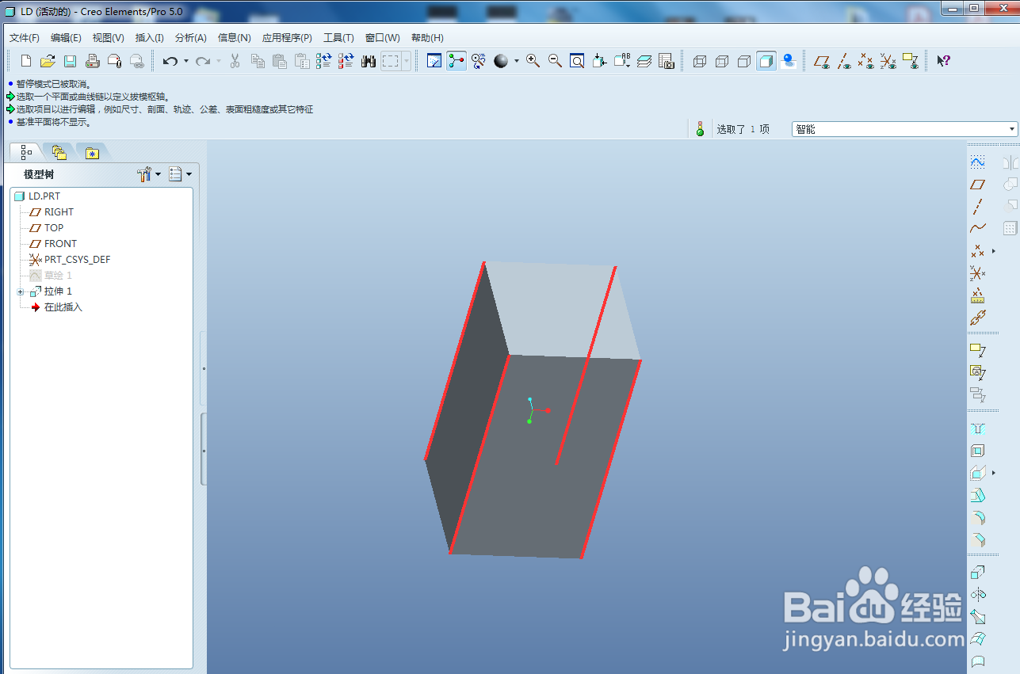The height and width of the screenshot is (674, 1020).
Task: Click the Undo arrow
Action: (170, 61)
